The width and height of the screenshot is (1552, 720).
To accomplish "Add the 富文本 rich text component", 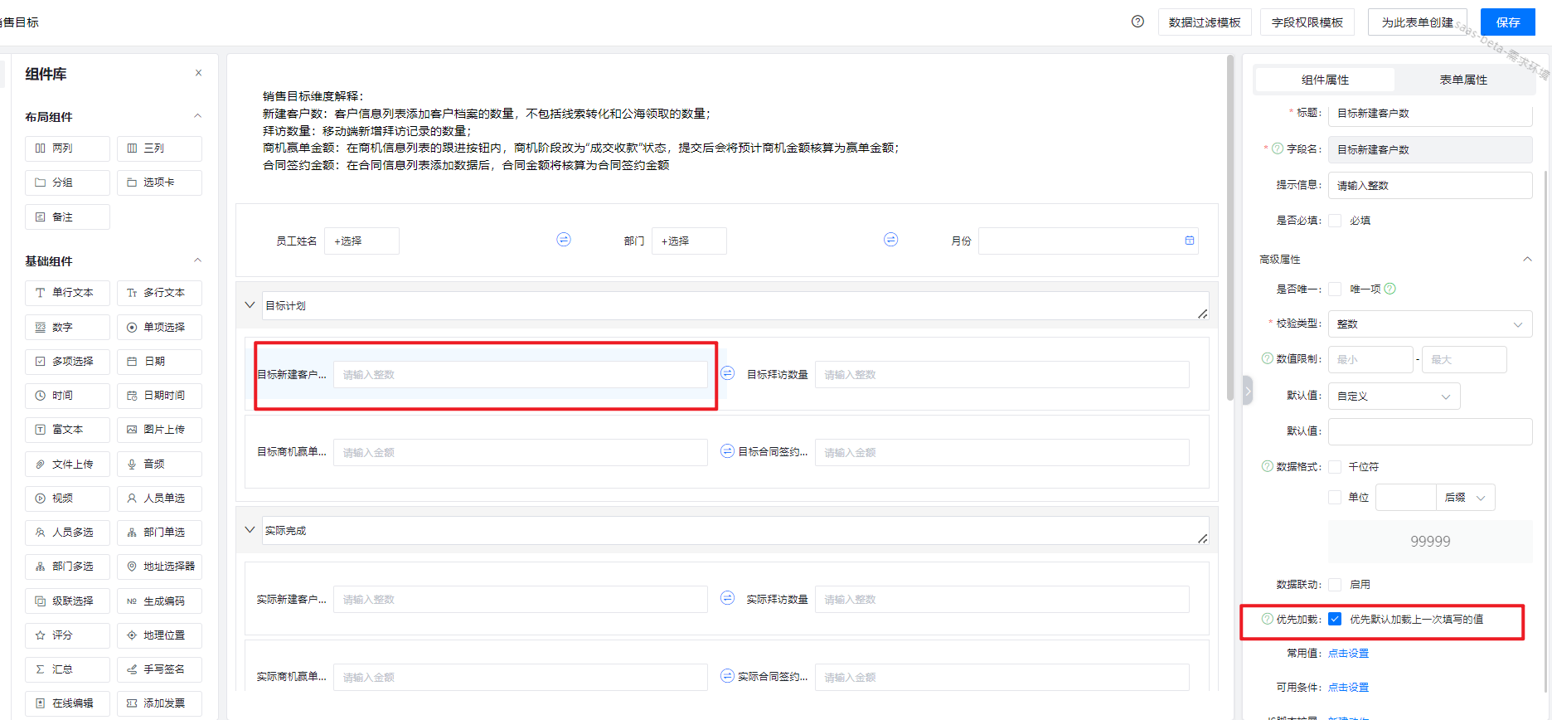I will tap(67, 430).
